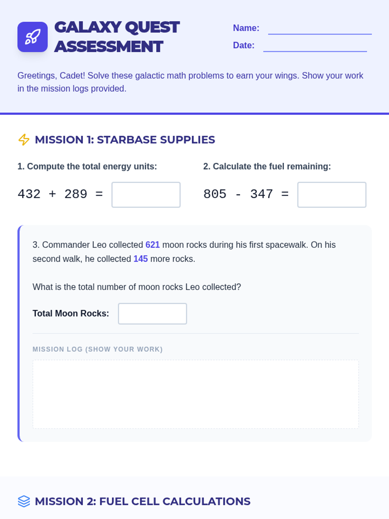This screenshot has width=389, height=519.
Task: Click the Total Moon Rocks label
Action: coord(71,313)
